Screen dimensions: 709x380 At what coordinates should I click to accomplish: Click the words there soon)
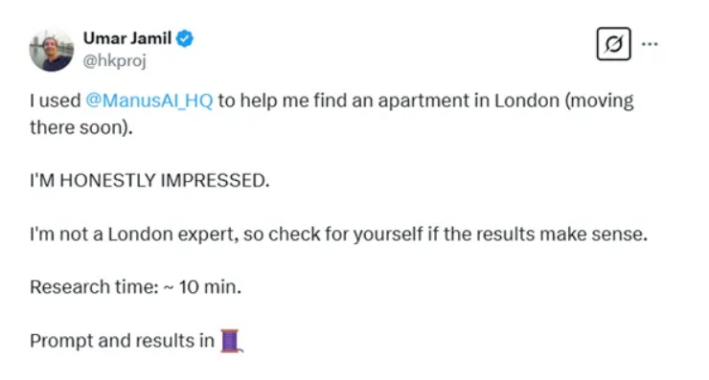(x=81, y=127)
